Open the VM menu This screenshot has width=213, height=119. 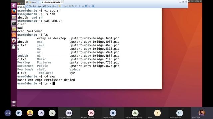(x=44, y=6)
